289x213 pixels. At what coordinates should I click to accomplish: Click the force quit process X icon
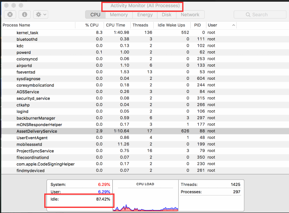(10, 14)
